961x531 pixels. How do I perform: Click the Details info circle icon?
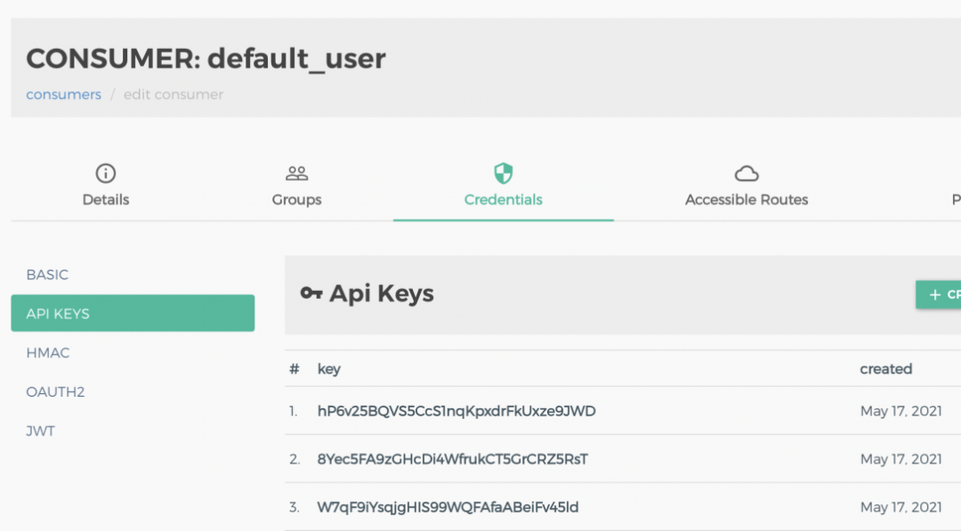coord(106,173)
